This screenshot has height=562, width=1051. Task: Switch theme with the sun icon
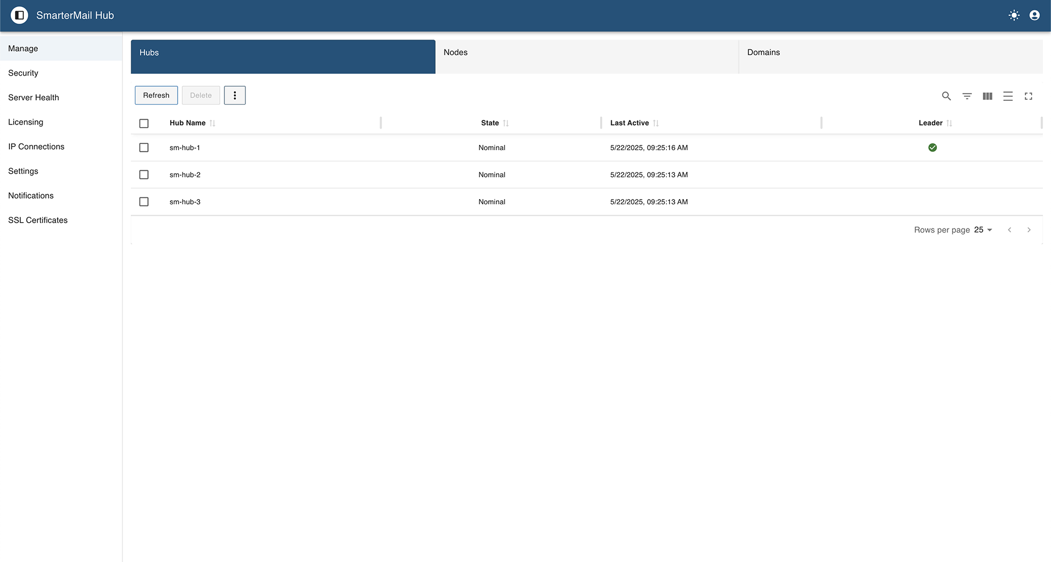[x=1014, y=15]
